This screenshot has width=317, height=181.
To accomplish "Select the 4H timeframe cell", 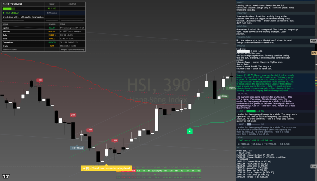I will point(149,171).
